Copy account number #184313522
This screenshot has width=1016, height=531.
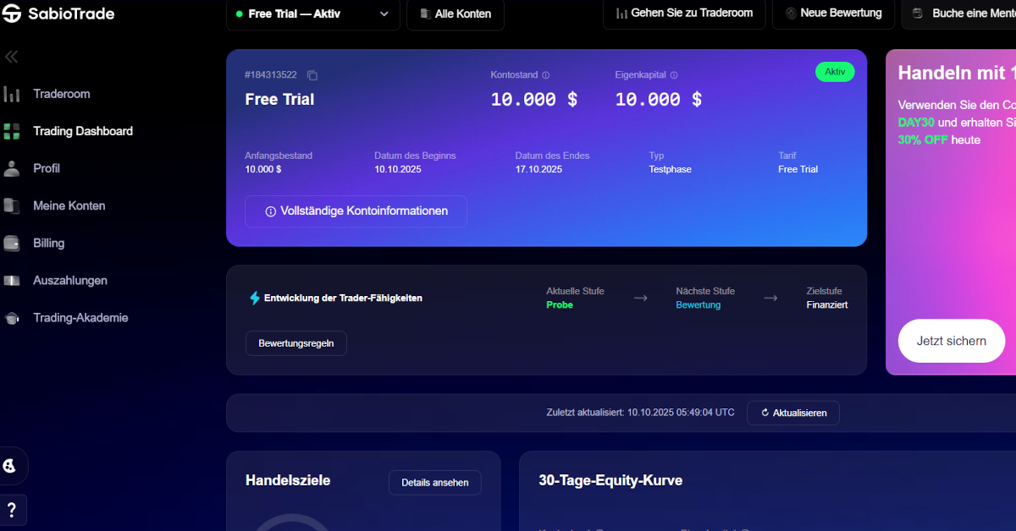312,75
